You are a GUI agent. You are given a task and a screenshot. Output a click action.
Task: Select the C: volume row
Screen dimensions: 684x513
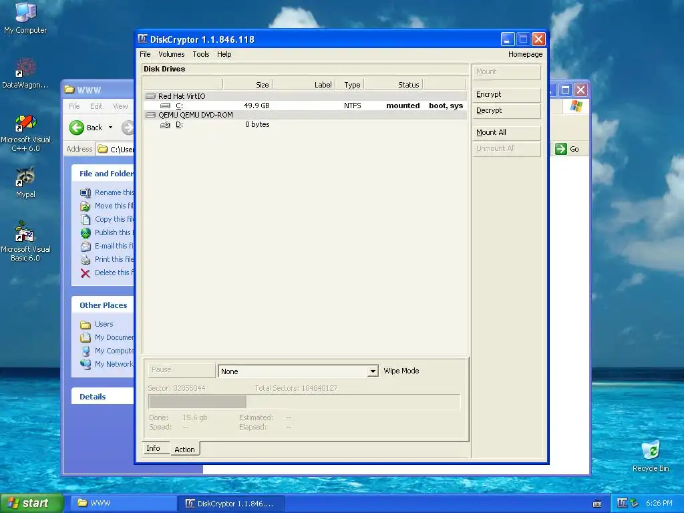(305, 106)
